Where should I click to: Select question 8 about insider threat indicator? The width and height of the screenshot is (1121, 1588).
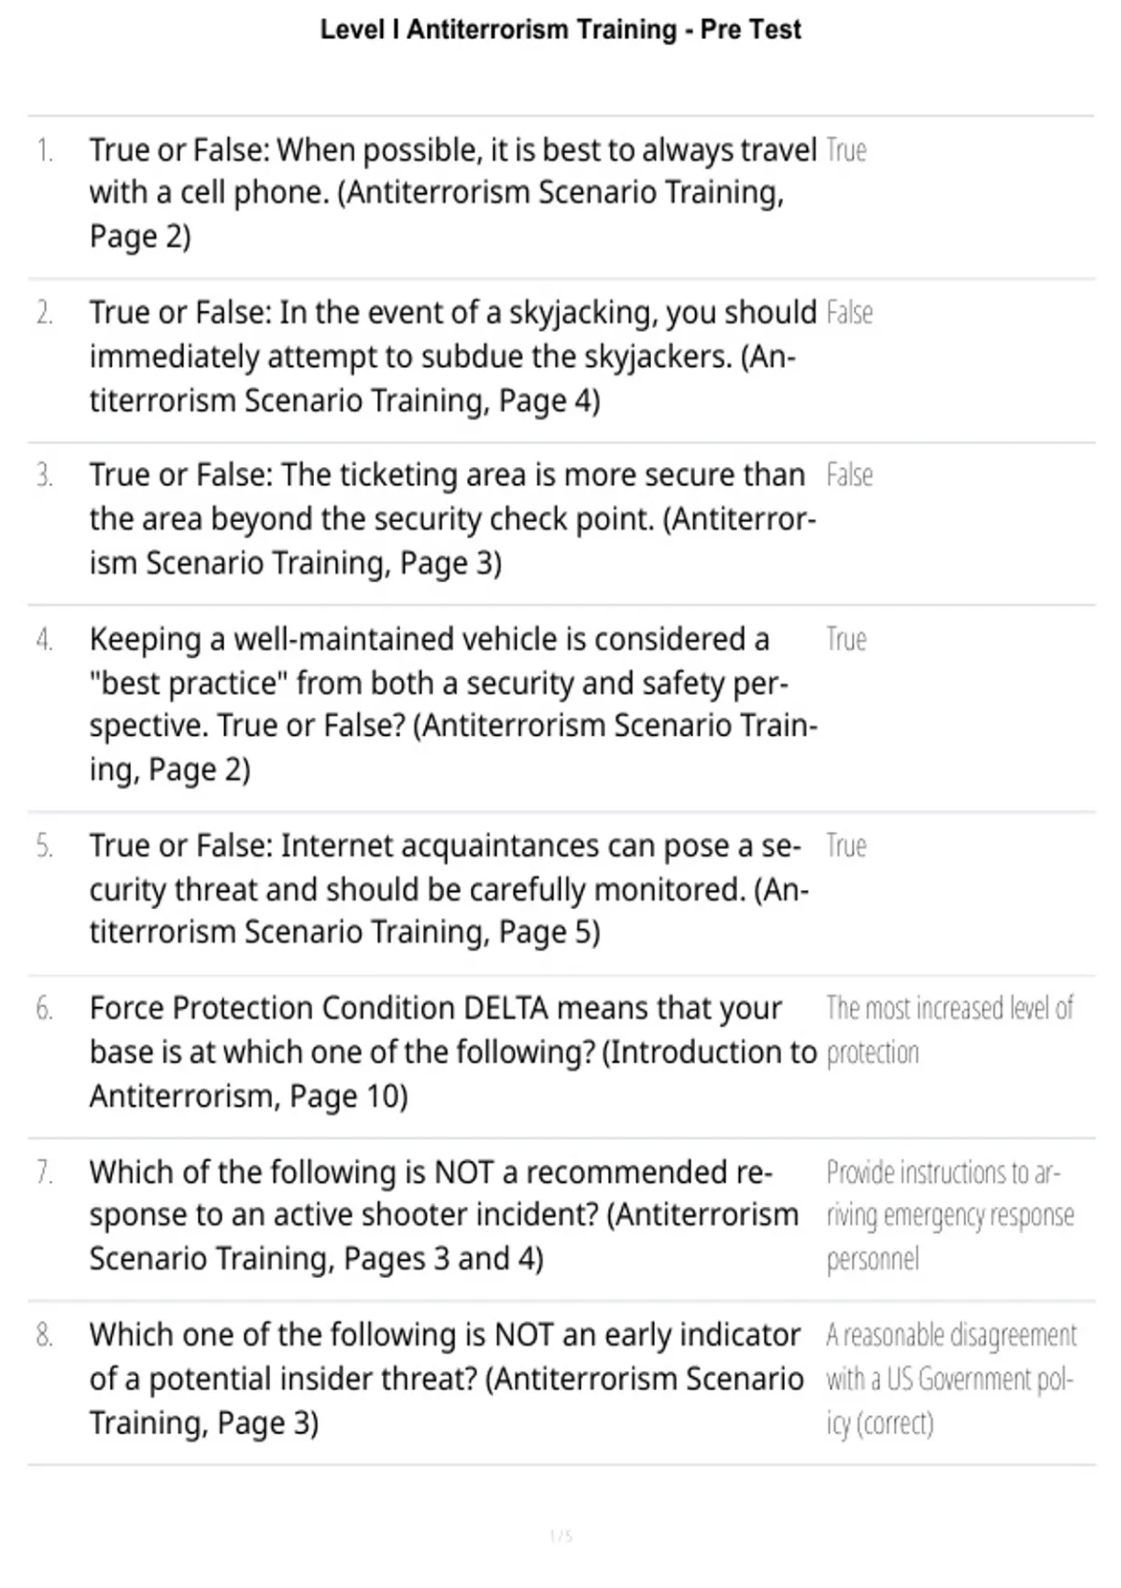click(447, 1379)
